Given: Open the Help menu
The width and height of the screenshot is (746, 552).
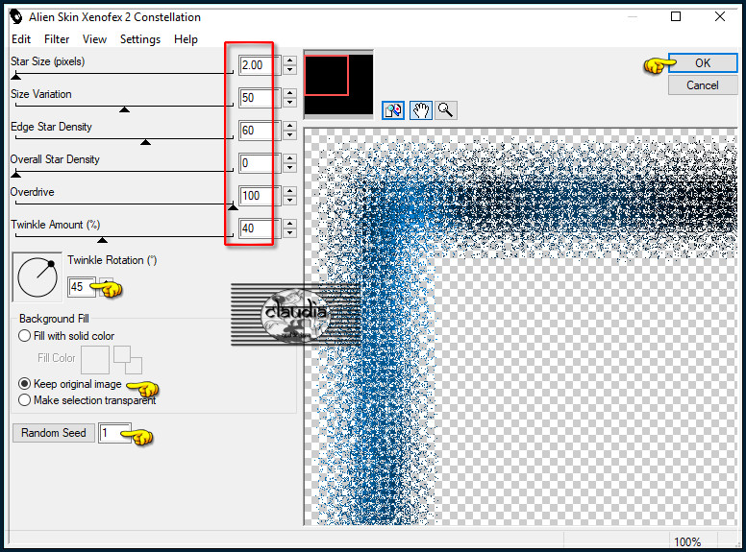Looking at the screenshot, I should click(x=186, y=39).
